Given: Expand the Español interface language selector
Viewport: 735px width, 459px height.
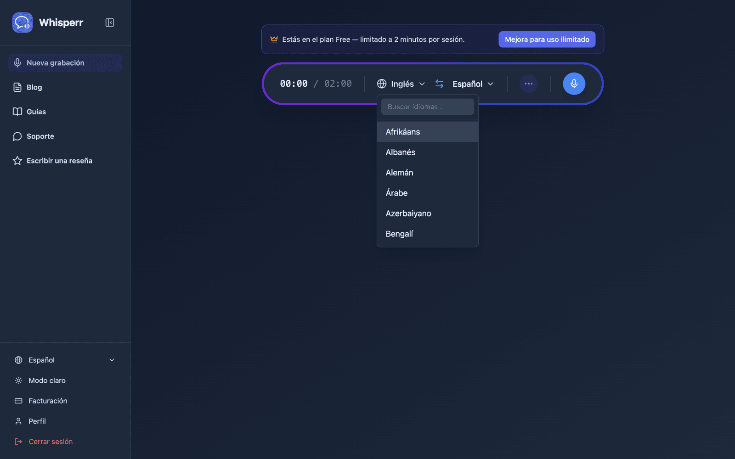Looking at the screenshot, I should pyautogui.click(x=65, y=360).
